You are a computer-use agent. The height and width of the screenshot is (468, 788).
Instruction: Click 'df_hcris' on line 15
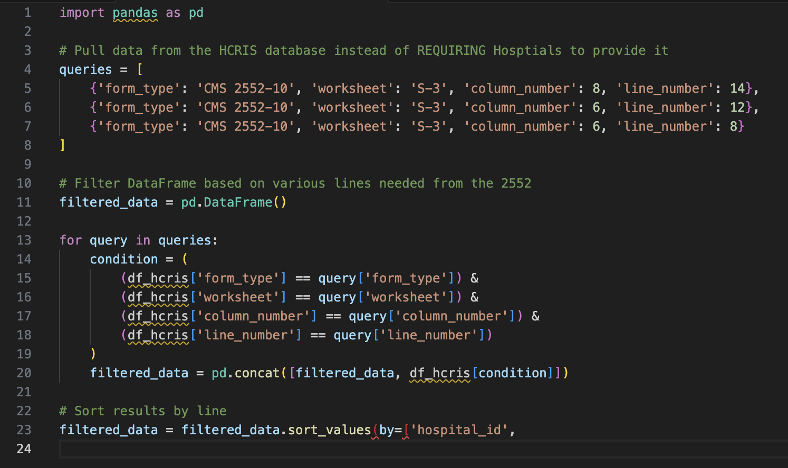click(158, 278)
